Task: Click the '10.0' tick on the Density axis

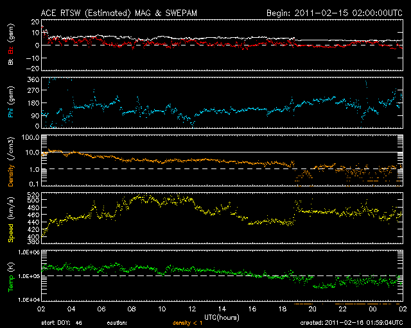Action: pyautogui.click(x=33, y=152)
